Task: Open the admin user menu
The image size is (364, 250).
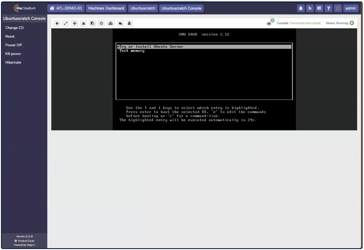Action: (x=351, y=8)
